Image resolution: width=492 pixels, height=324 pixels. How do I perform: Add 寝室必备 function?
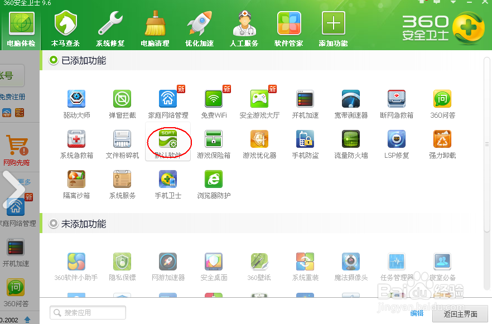pos(442,267)
